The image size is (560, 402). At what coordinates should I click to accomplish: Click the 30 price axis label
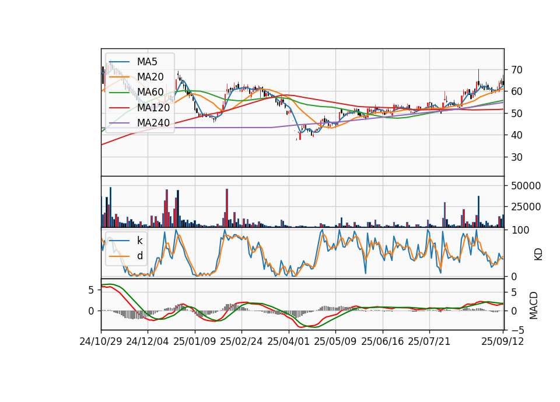click(516, 157)
